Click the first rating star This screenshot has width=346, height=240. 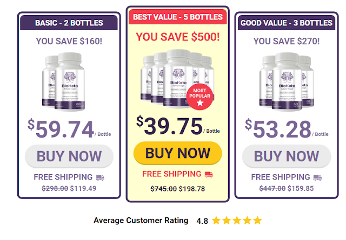point(216,221)
